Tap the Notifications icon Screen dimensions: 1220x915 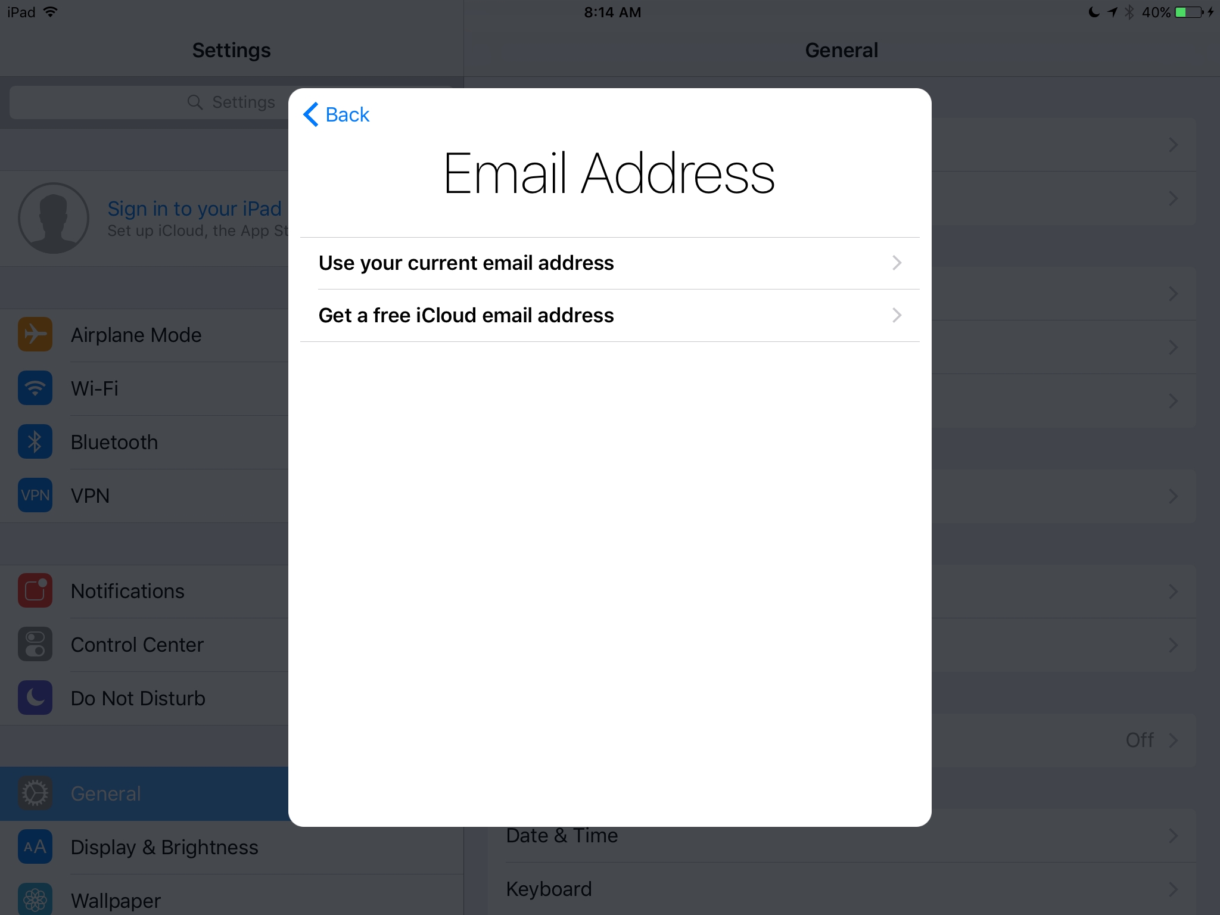(x=33, y=590)
